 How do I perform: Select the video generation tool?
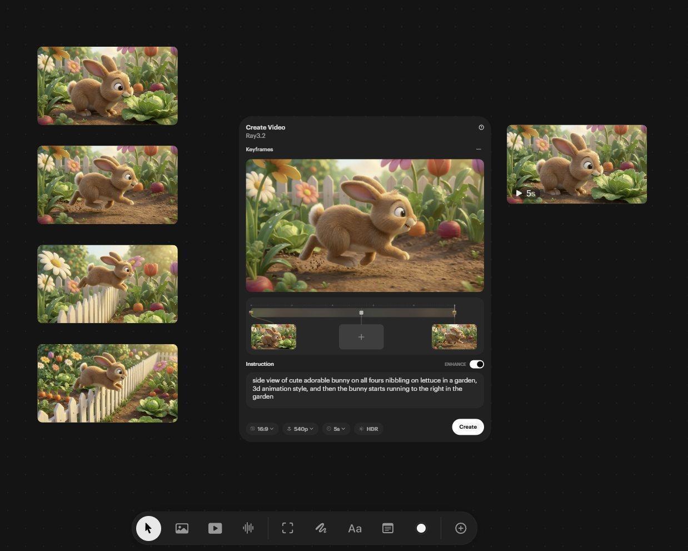(x=215, y=528)
